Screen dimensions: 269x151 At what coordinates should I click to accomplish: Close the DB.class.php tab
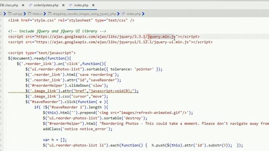23,5
